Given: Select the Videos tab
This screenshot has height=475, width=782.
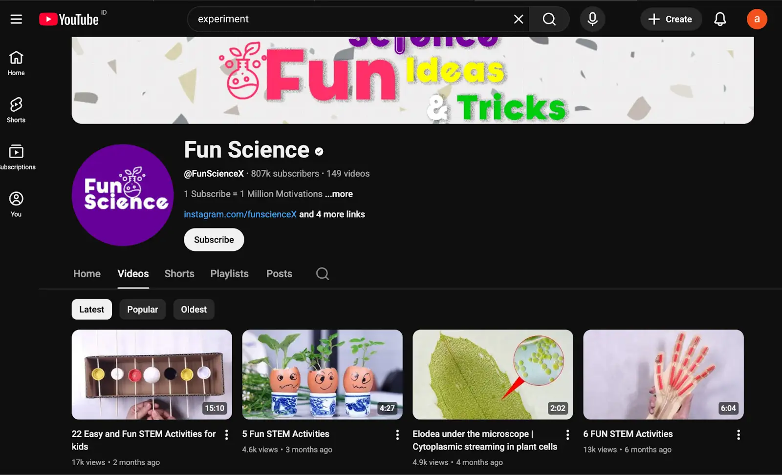Looking at the screenshot, I should pyautogui.click(x=133, y=274).
